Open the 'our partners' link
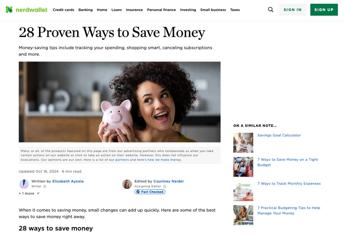 tap(119, 160)
